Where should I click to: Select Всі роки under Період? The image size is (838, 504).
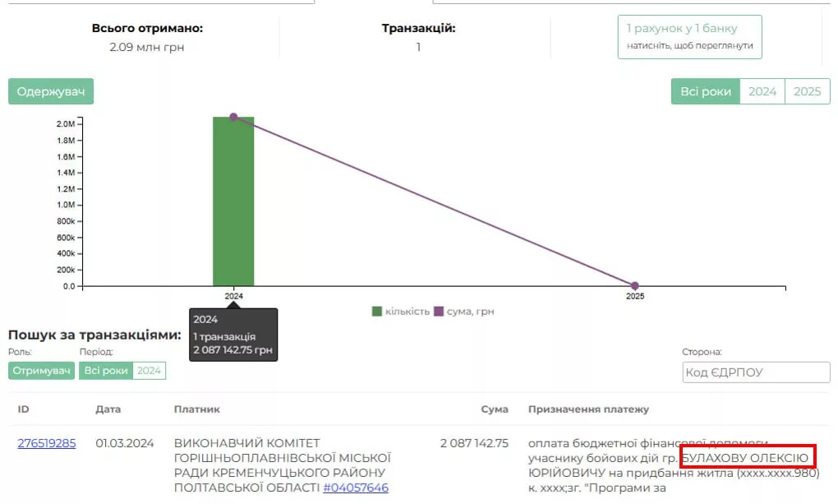coord(106,371)
